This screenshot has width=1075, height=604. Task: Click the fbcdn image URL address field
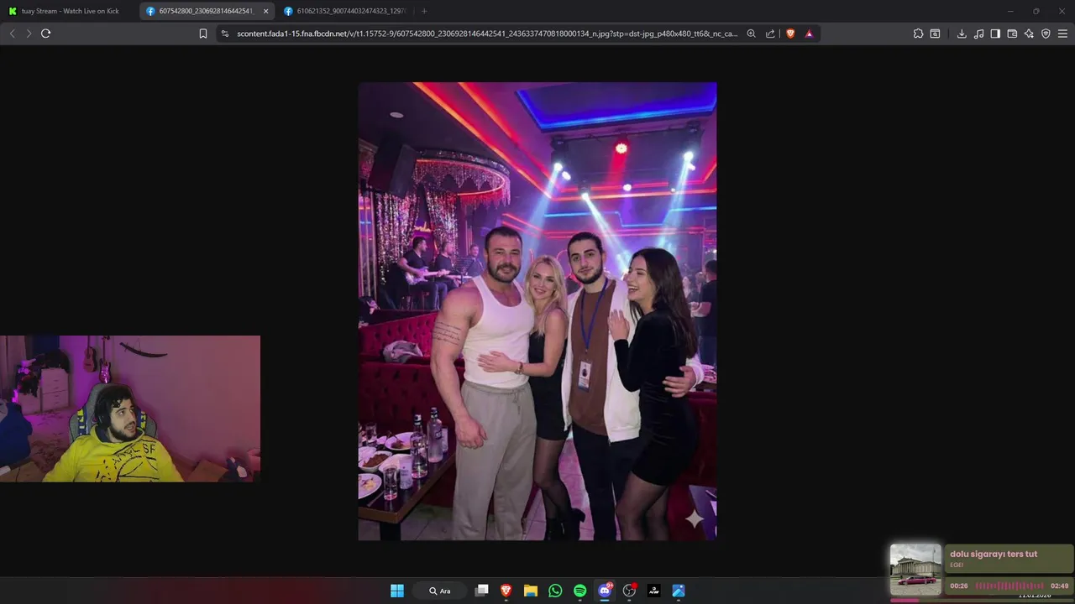pyautogui.click(x=487, y=34)
